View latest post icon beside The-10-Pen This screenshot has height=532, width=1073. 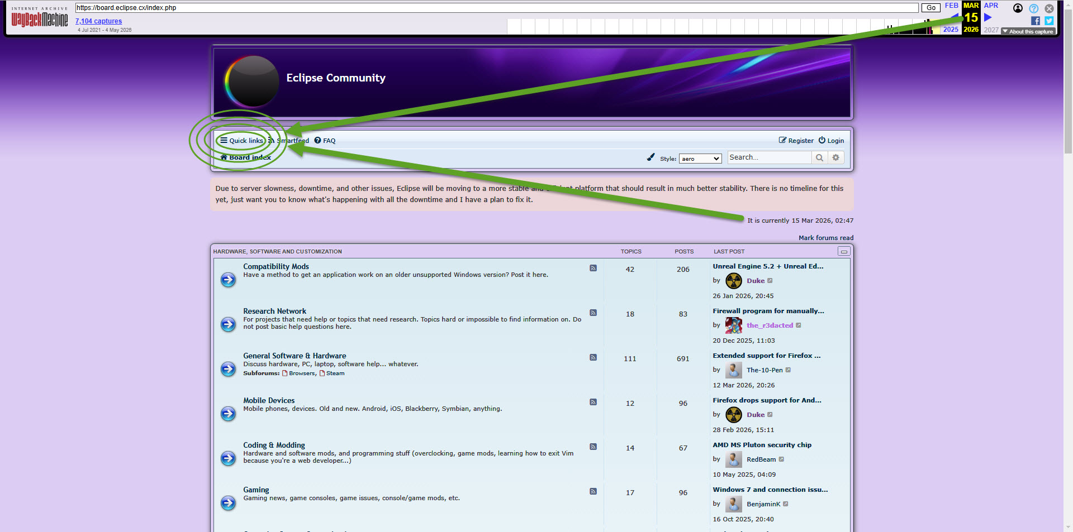tap(788, 370)
